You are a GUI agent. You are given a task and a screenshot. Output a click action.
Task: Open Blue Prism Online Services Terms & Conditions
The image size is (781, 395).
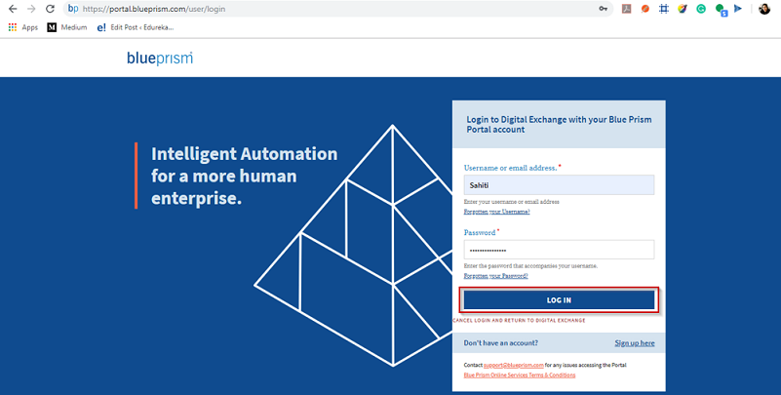click(x=520, y=375)
